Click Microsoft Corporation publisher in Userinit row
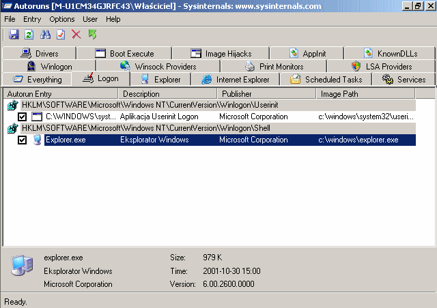This screenshot has height=308, width=437. click(x=253, y=117)
